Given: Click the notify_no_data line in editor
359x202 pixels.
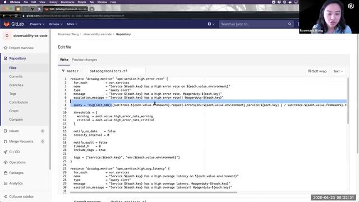Looking at the screenshot, I should [x=95, y=131].
